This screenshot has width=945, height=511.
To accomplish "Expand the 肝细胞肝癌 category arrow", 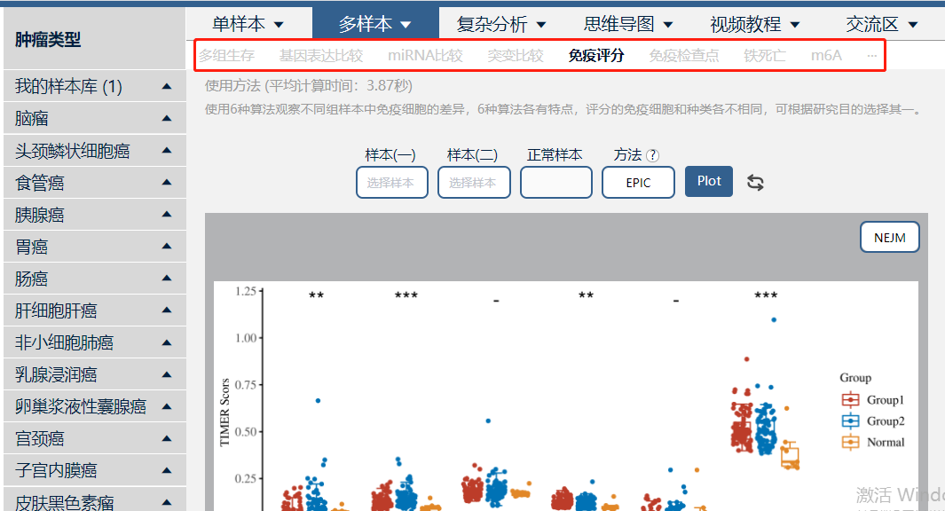I will tap(167, 311).
